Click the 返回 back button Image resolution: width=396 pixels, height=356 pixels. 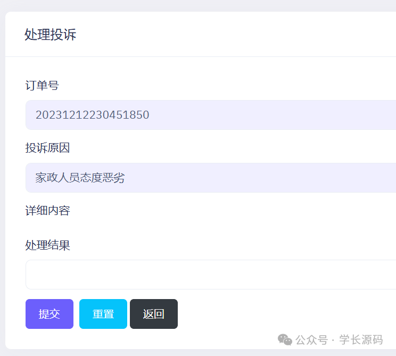[154, 314]
